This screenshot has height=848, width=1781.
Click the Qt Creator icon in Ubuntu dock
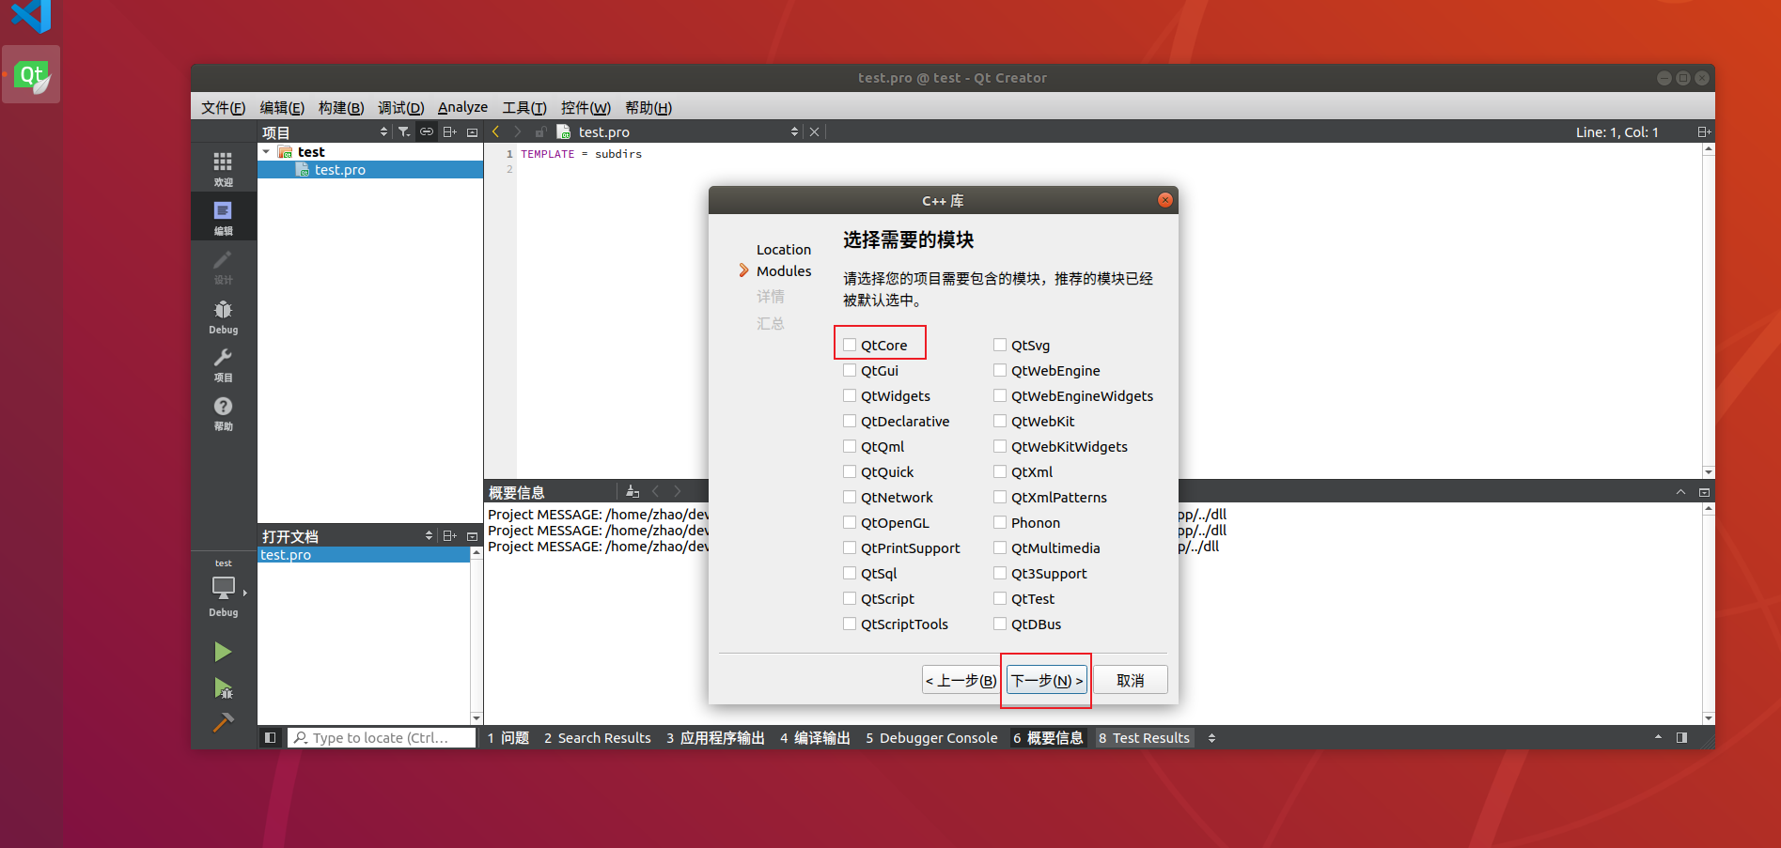click(x=31, y=74)
